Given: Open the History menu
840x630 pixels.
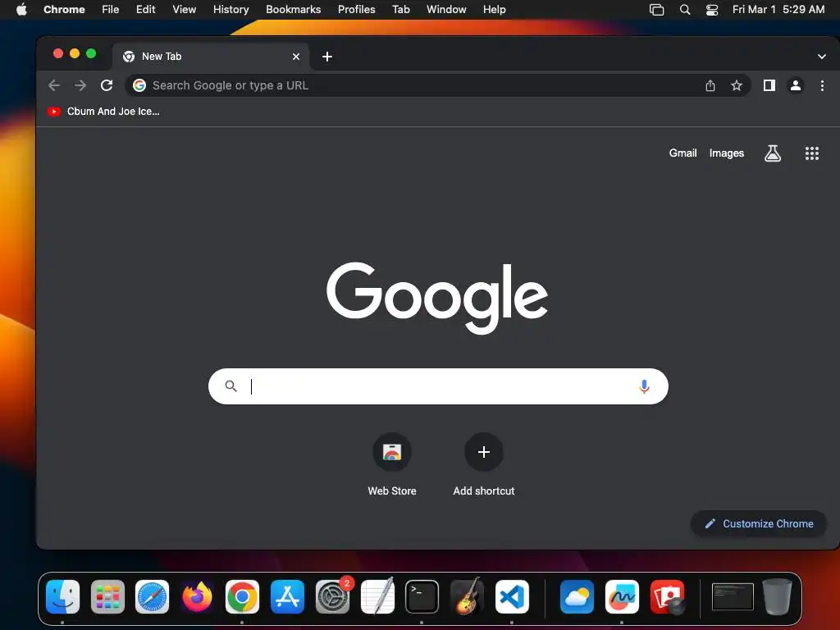Looking at the screenshot, I should (231, 10).
